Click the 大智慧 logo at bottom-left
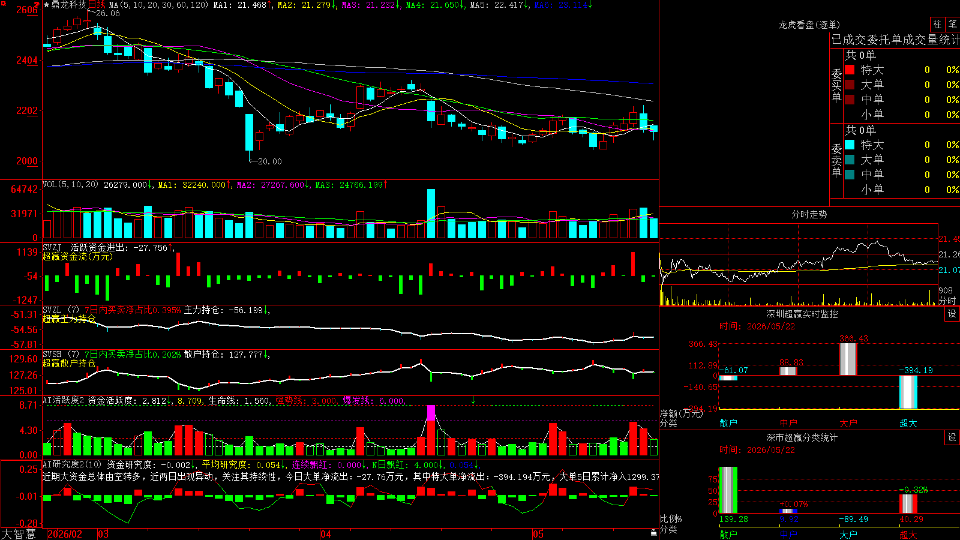The width and height of the screenshot is (960, 540). (19, 534)
